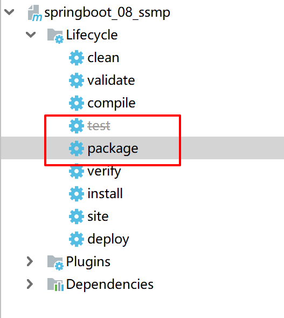Select the package lifecycle phase
This screenshot has height=318, width=284.
click(113, 149)
